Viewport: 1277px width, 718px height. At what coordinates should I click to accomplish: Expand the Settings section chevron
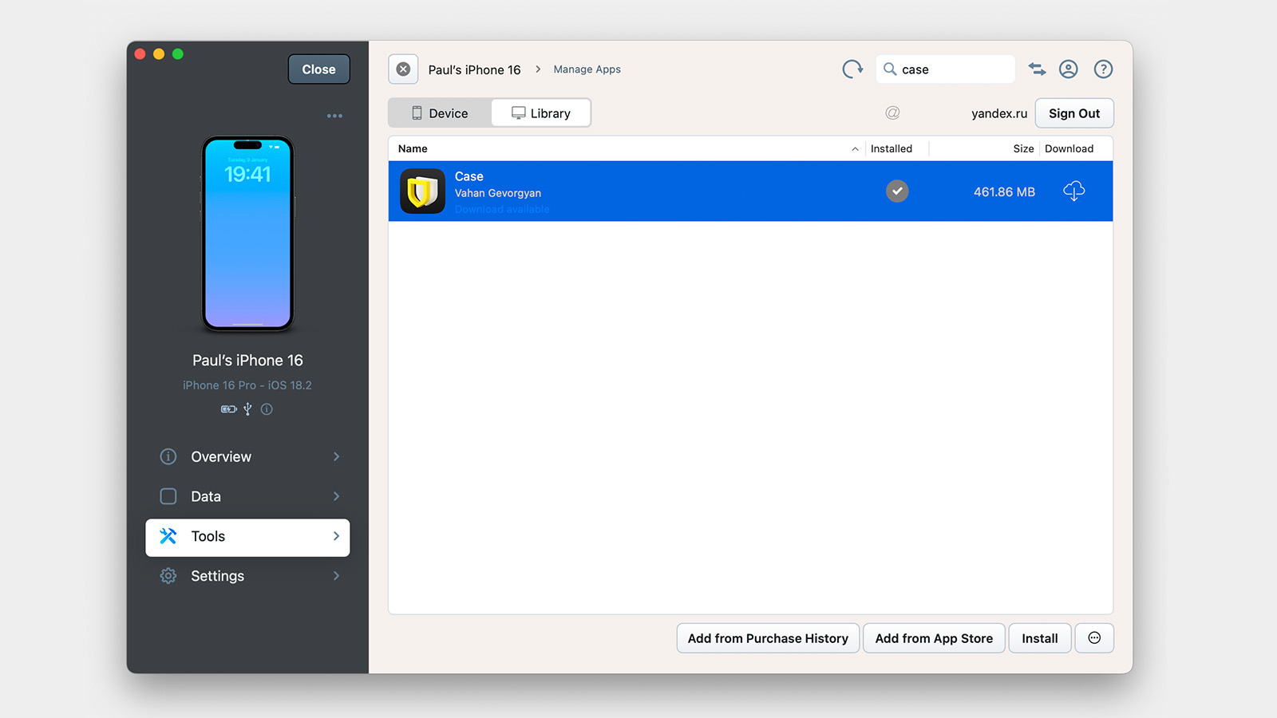point(336,576)
